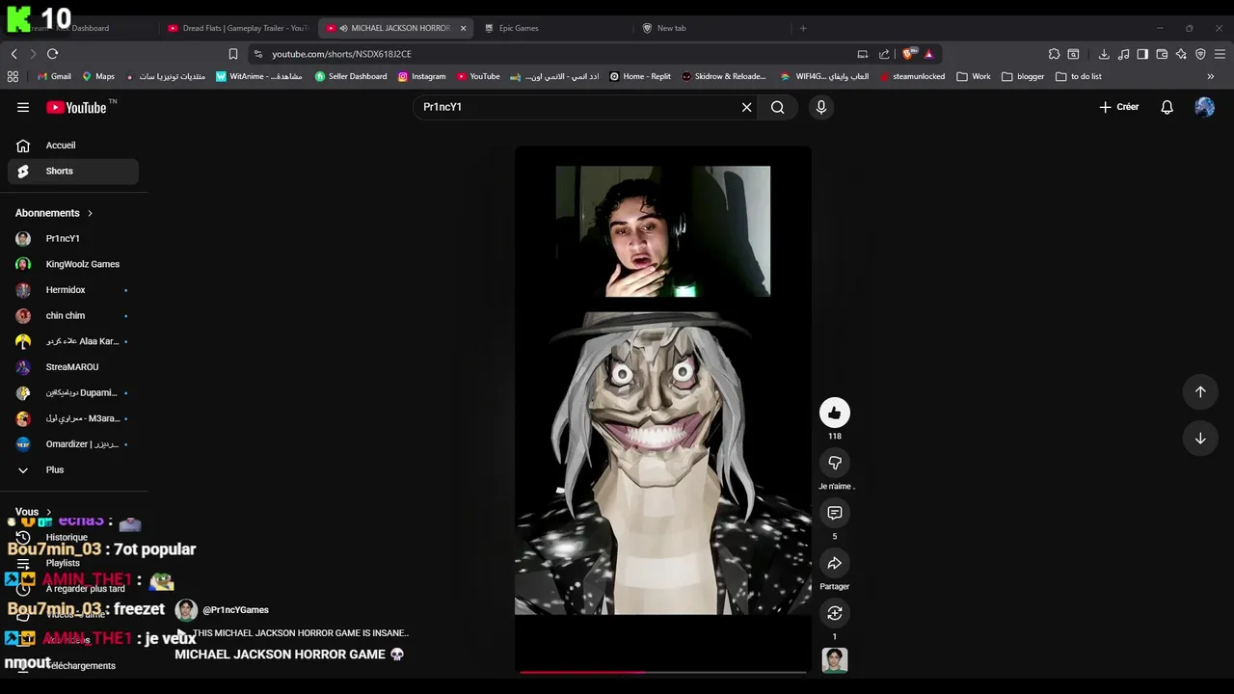Open the sound source thumbnail below remix

pos(835,660)
